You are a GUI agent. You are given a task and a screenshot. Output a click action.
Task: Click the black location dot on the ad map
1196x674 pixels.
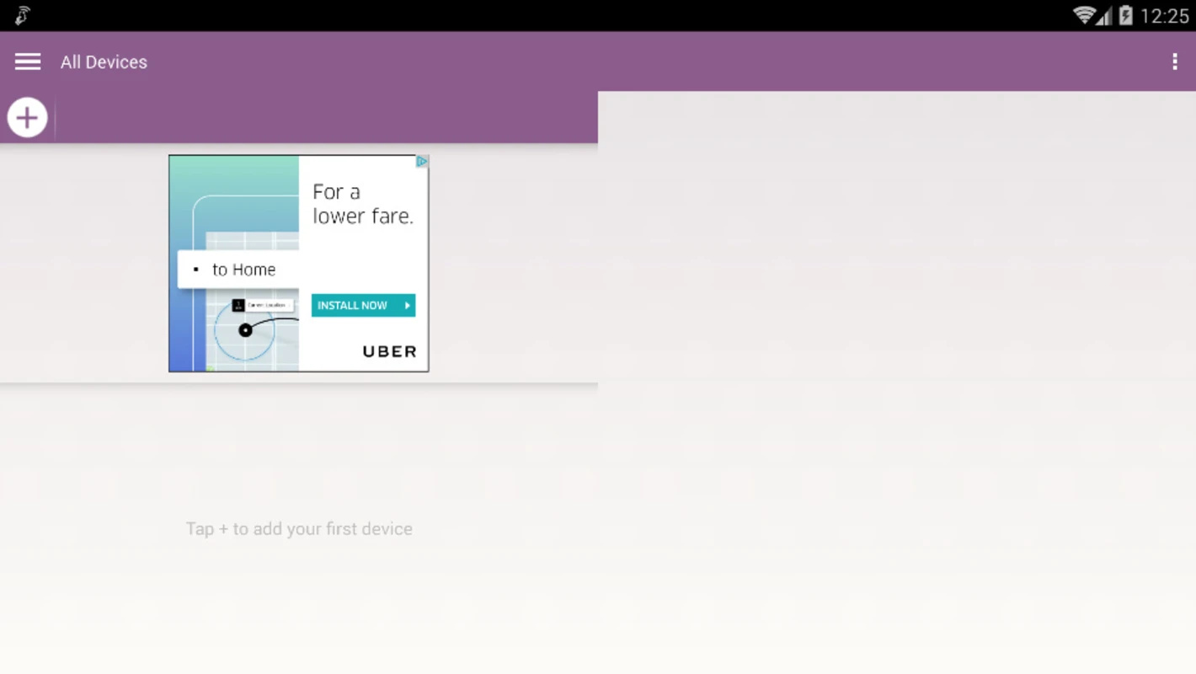click(x=245, y=330)
